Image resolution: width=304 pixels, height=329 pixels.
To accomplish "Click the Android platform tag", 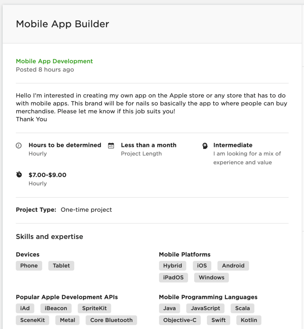I will [233, 266].
